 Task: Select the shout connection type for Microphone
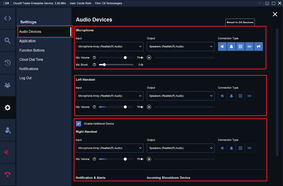[258, 46]
